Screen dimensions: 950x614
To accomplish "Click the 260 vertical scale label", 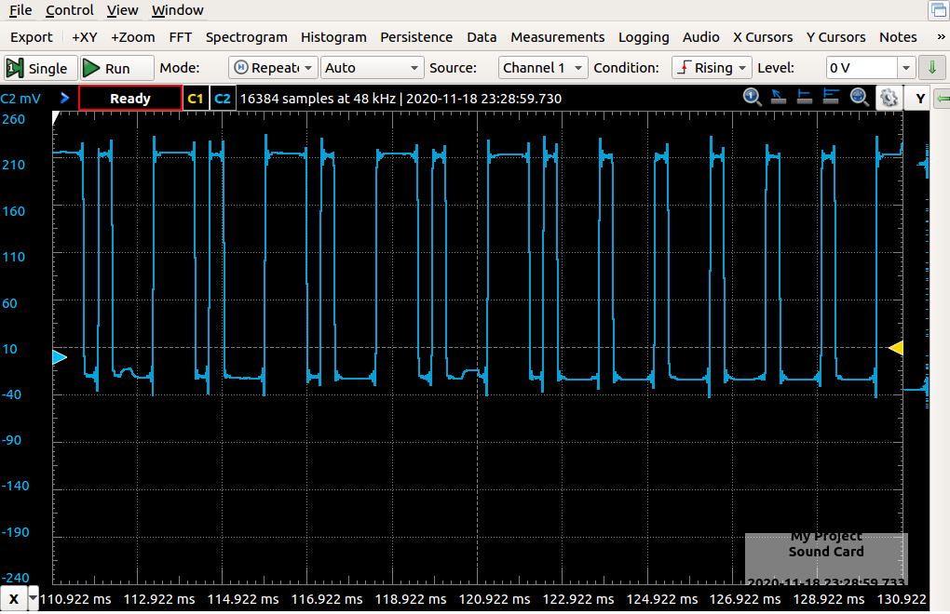I will 13,119.
